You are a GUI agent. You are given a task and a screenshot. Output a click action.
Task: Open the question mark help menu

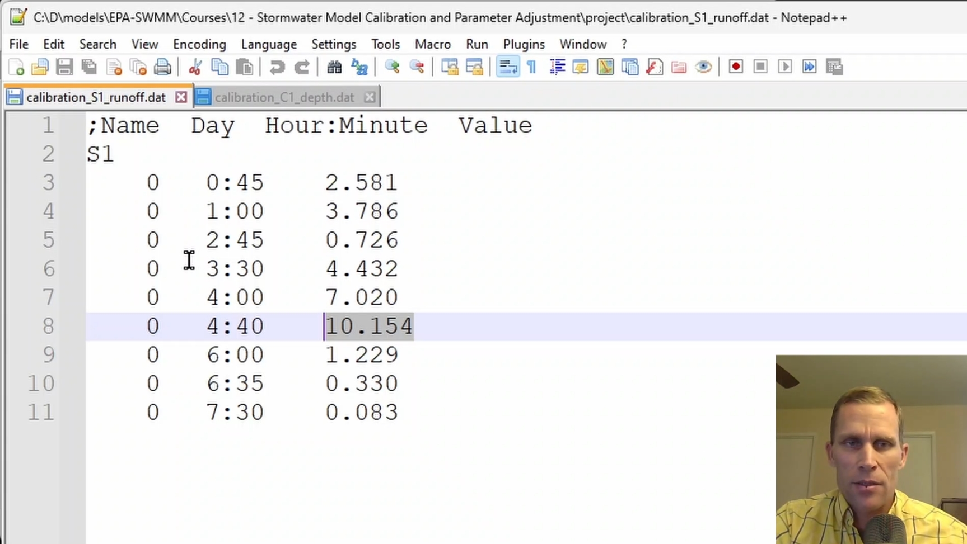coord(624,44)
